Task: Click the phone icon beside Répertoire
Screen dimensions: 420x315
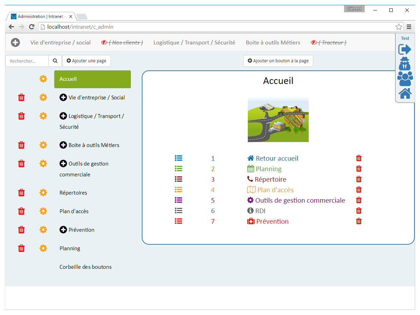Action: pyautogui.click(x=250, y=179)
